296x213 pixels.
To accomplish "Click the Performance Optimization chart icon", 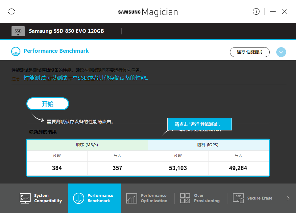I will coord(132,198).
